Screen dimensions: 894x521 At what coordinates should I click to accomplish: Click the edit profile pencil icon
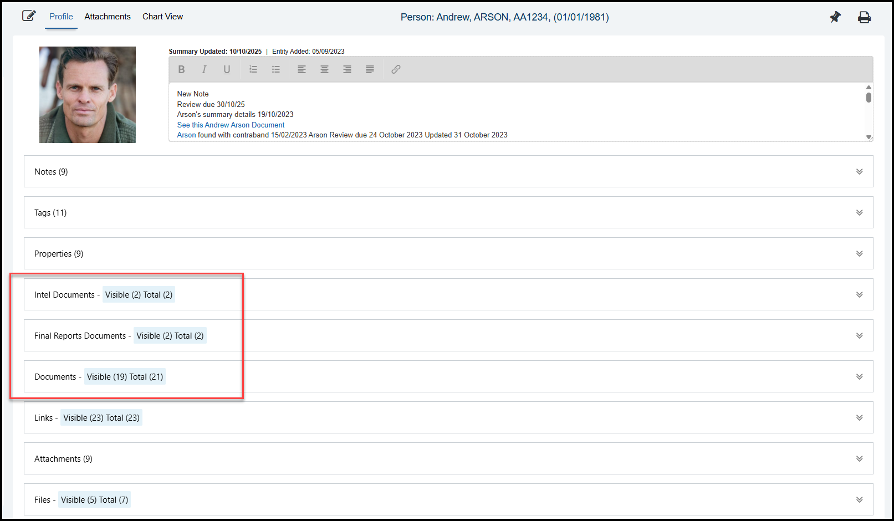(29, 16)
